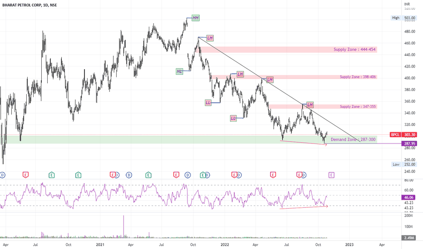Click the red BPCL 303.30 price label
The image size is (423, 249).
point(403,134)
